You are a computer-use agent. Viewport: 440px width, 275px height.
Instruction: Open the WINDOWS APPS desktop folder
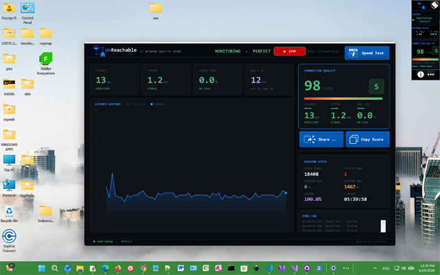(x=9, y=140)
